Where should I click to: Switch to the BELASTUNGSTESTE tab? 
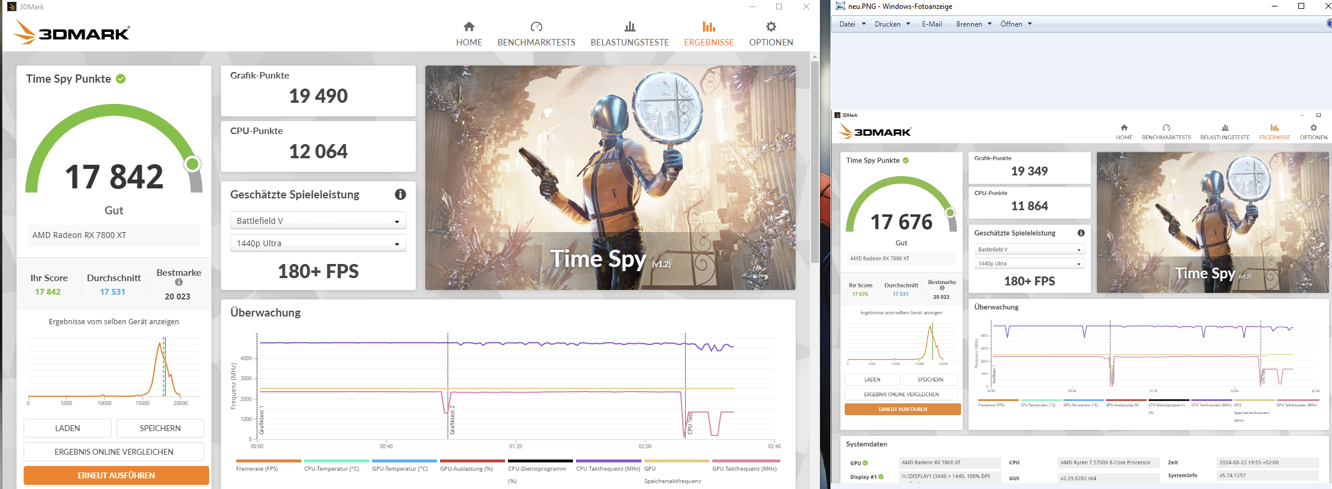pos(630,43)
